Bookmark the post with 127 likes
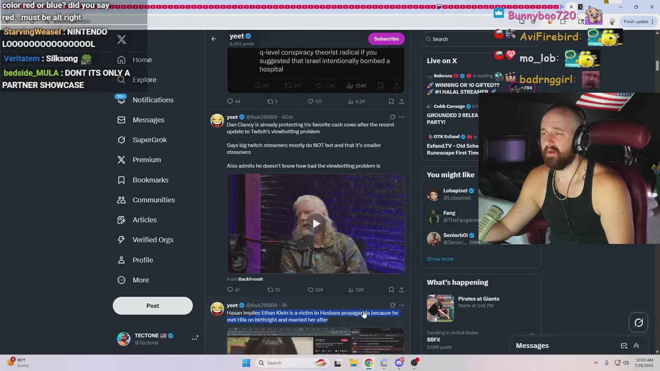This screenshot has width=660, height=371. click(x=391, y=102)
